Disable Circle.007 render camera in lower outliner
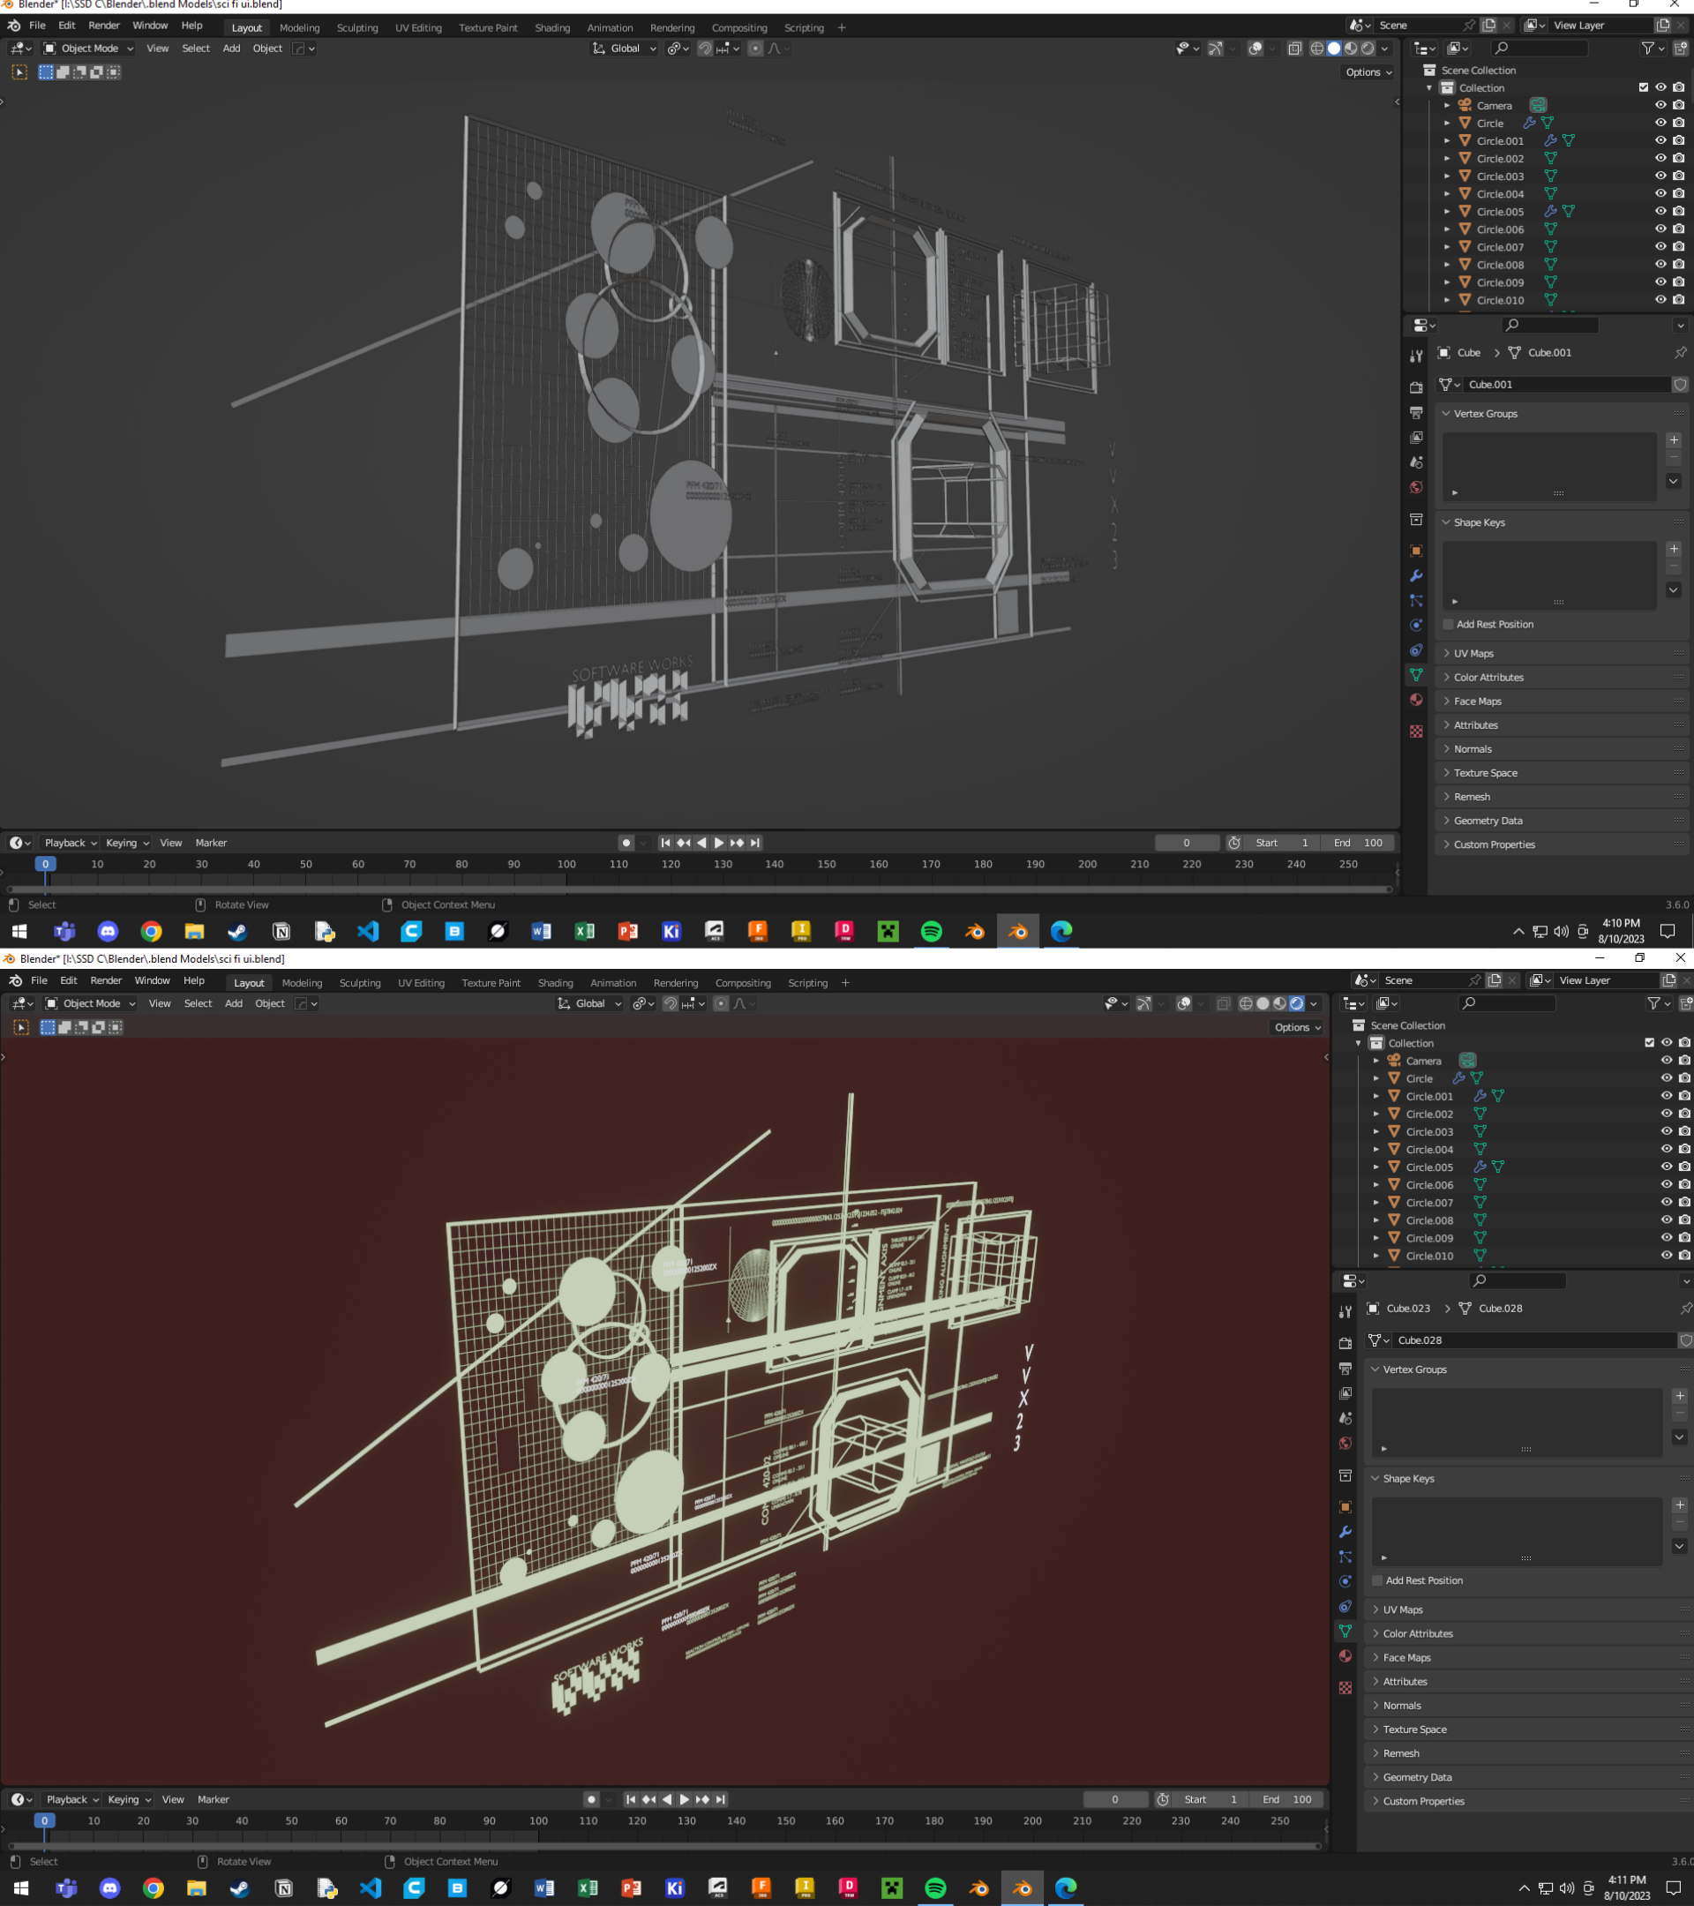This screenshot has width=1694, height=1906. [1683, 1203]
